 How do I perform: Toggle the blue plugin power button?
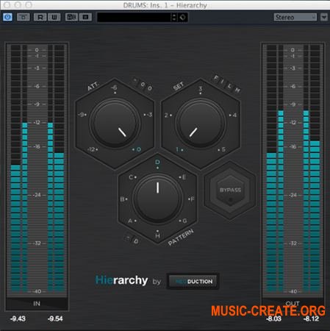click(x=7, y=17)
